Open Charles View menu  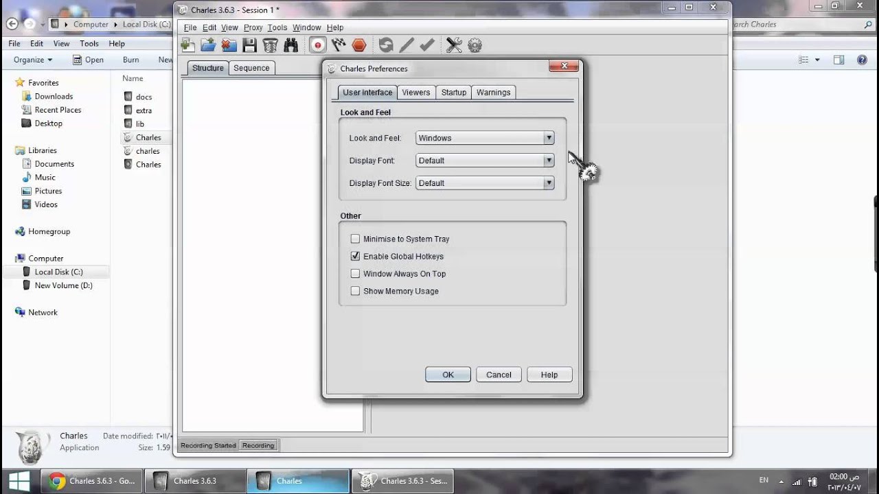pos(229,27)
